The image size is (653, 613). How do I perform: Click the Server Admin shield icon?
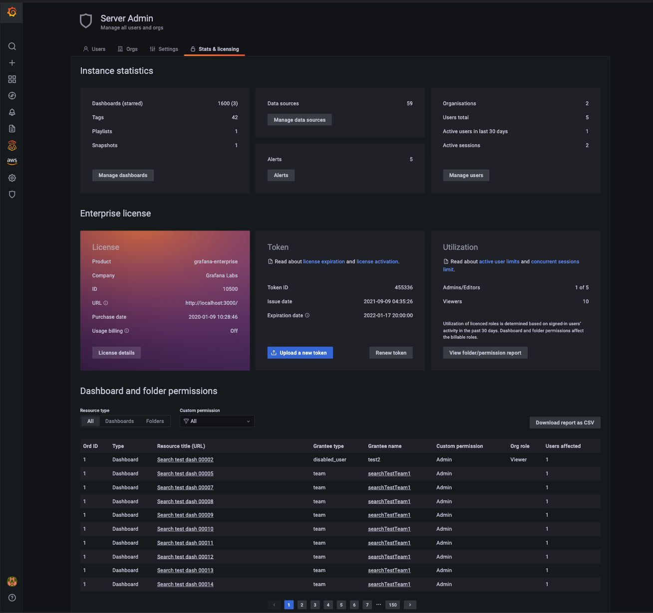tap(12, 195)
